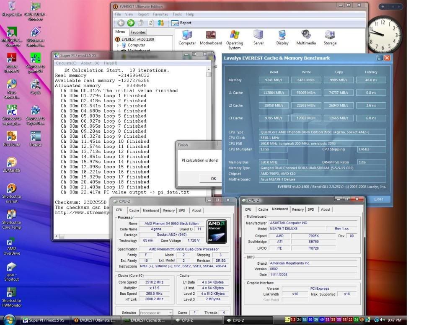Open Nero ShowTime desktop icon
Image resolution: width=429 pixels, height=325 pixels.
11,89
